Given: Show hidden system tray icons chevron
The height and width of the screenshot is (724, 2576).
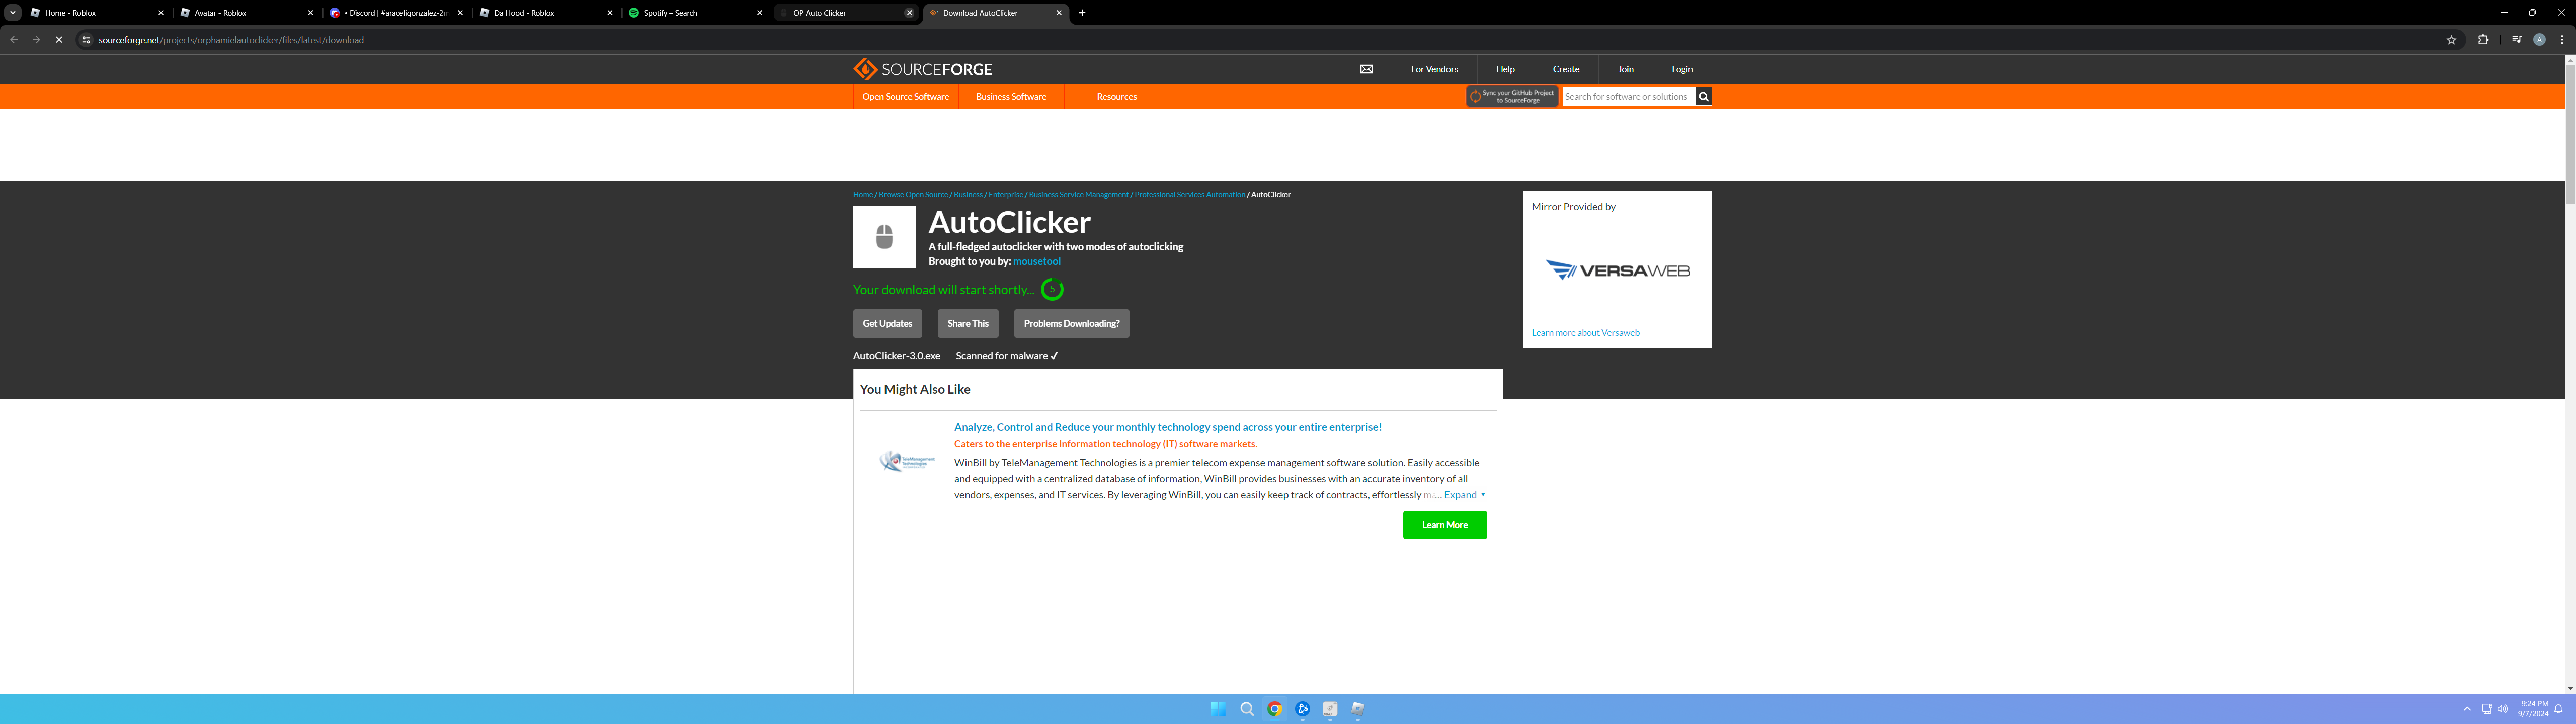Looking at the screenshot, I should click(2467, 709).
